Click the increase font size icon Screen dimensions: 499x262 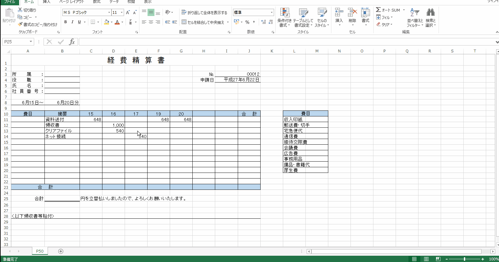coord(128,13)
